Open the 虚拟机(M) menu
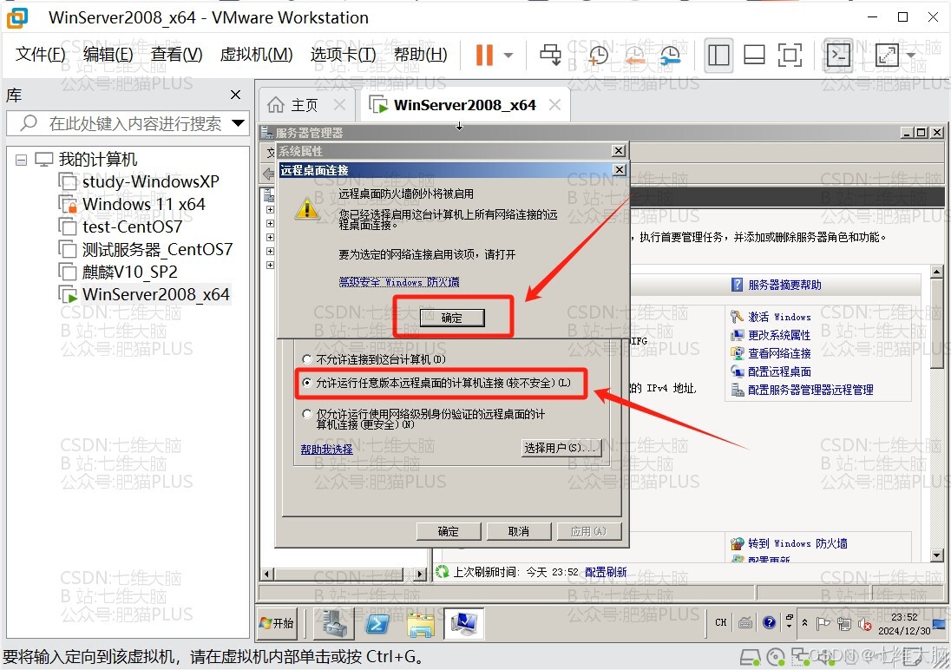 pyautogui.click(x=256, y=55)
